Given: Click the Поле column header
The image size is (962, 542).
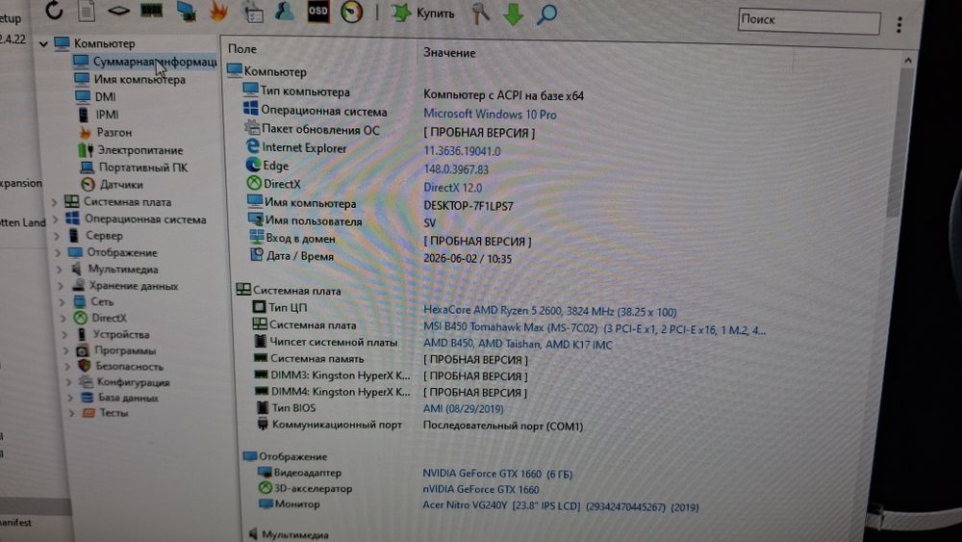Looking at the screenshot, I should click(x=242, y=49).
